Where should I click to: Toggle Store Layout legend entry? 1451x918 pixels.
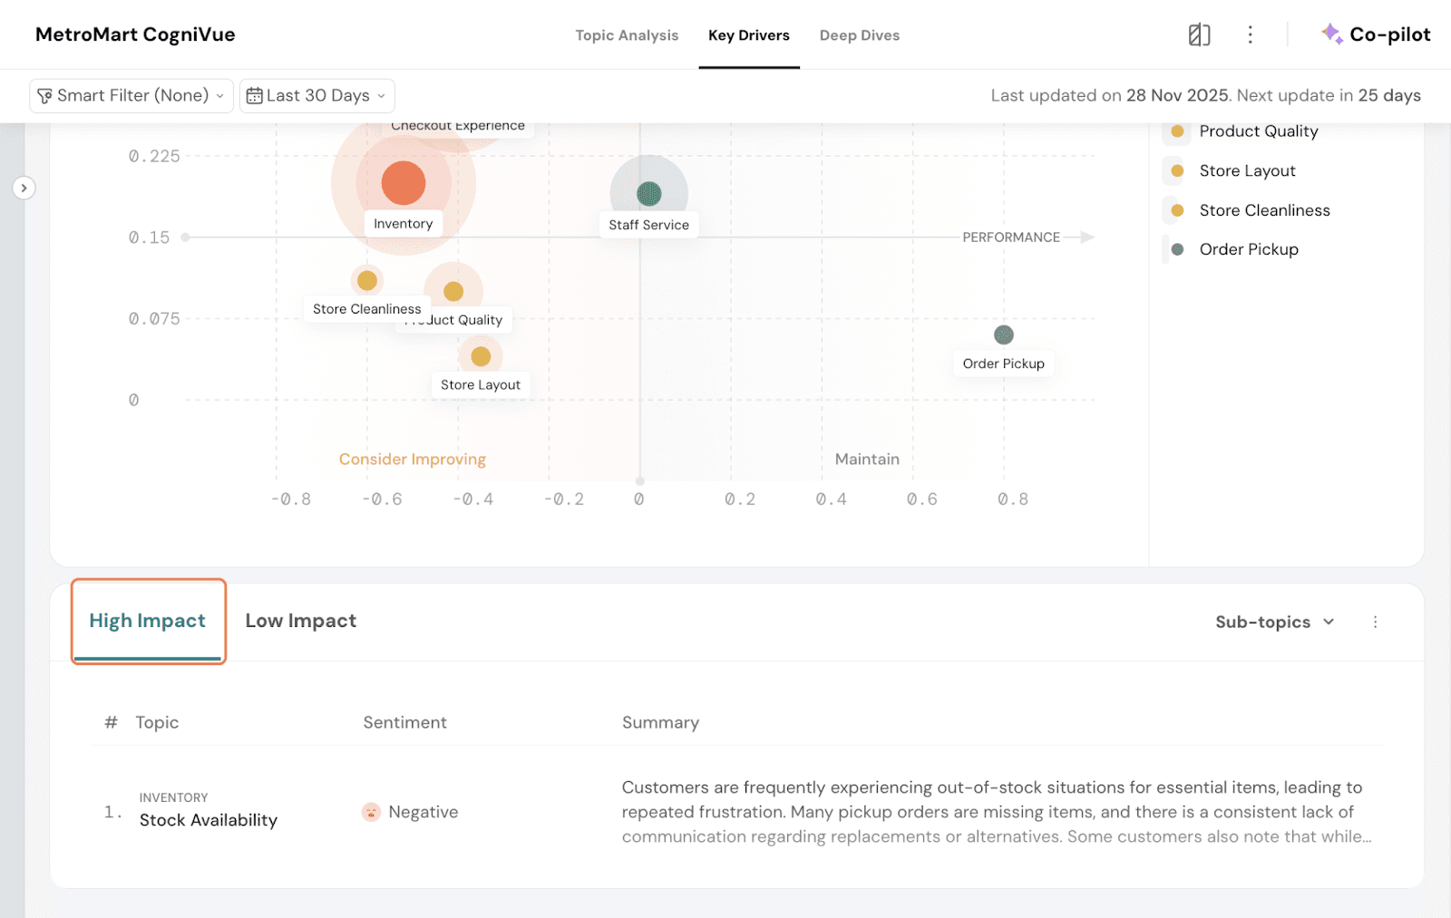click(x=1246, y=171)
